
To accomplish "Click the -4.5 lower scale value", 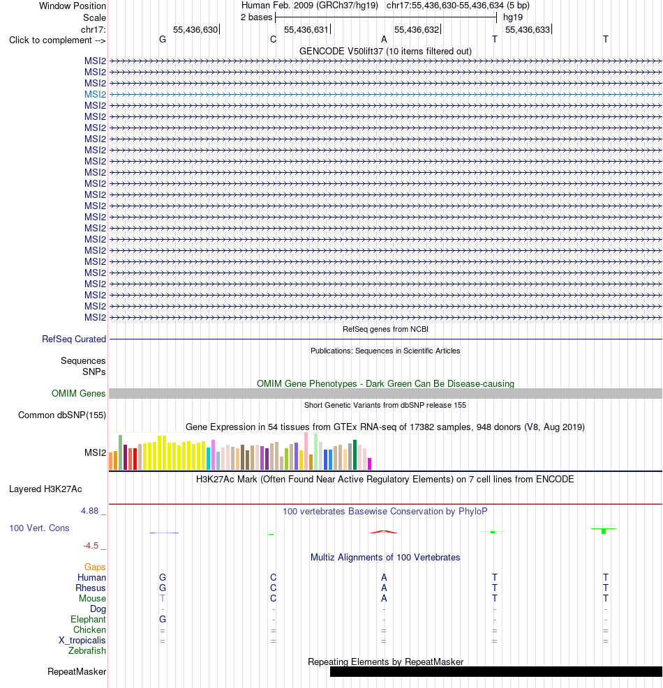I will tap(91, 545).
